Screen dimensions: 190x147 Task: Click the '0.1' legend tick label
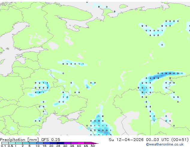pos(3,146)
